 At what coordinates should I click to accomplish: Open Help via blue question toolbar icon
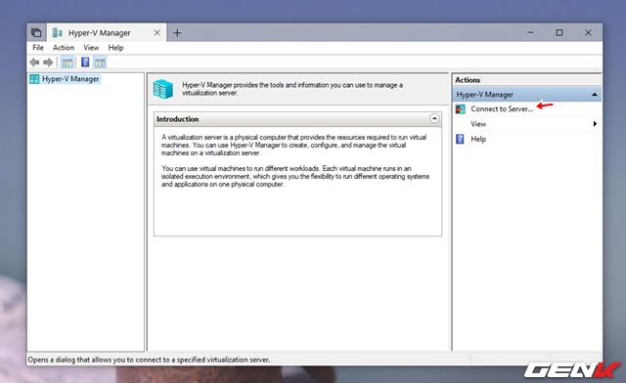pyautogui.click(x=85, y=63)
